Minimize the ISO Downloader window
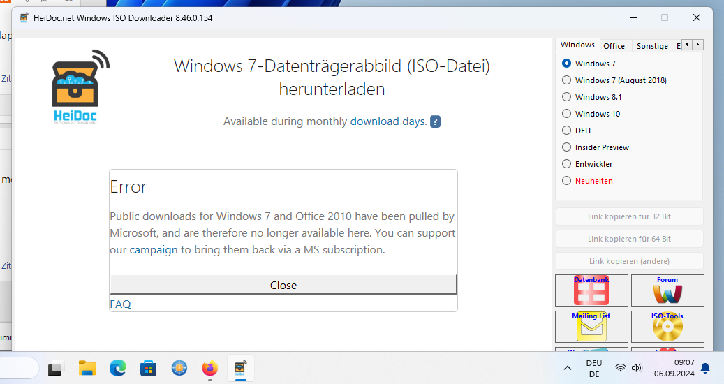 (x=633, y=18)
